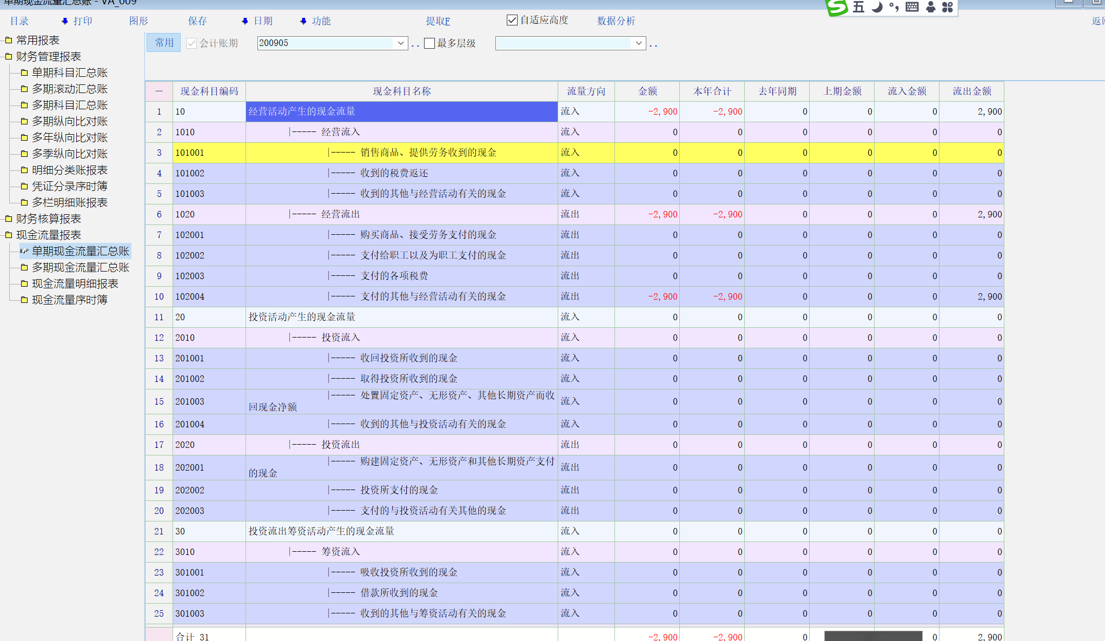Click the folder icon of 现金流量序时簿
The image size is (1105, 641).
[x=24, y=300]
